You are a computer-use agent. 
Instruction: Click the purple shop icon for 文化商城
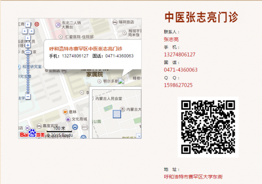tap(68, 119)
